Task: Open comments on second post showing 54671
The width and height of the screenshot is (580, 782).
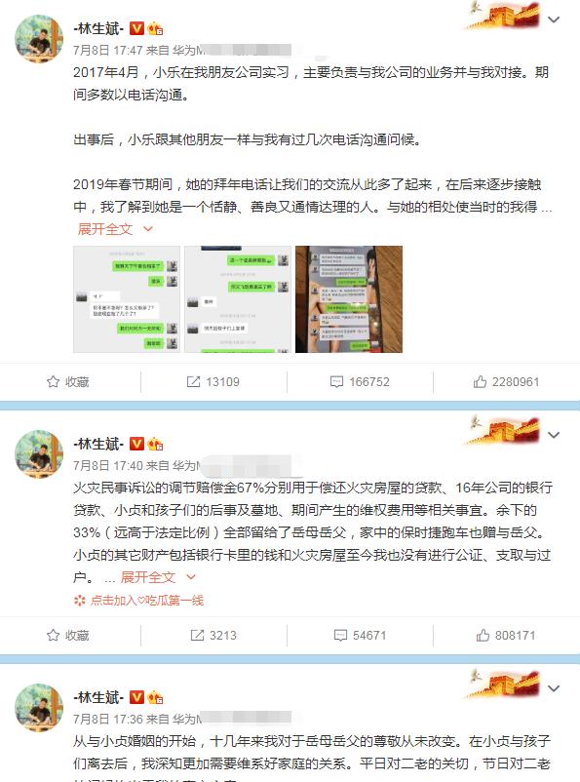Action: pos(360,636)
